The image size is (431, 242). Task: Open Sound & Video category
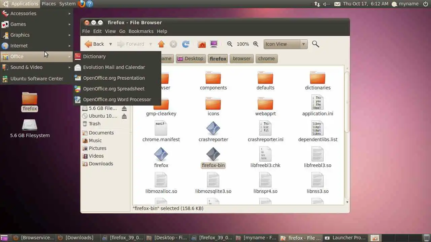coord(36,67)
